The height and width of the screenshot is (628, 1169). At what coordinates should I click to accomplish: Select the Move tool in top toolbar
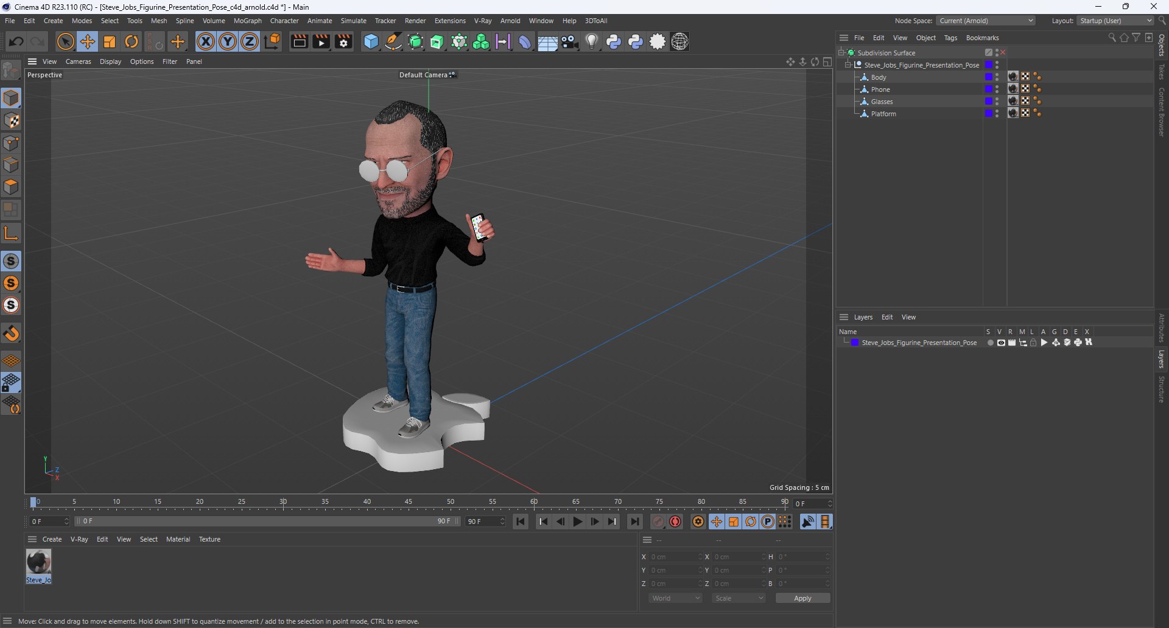[x=88, y=41]
